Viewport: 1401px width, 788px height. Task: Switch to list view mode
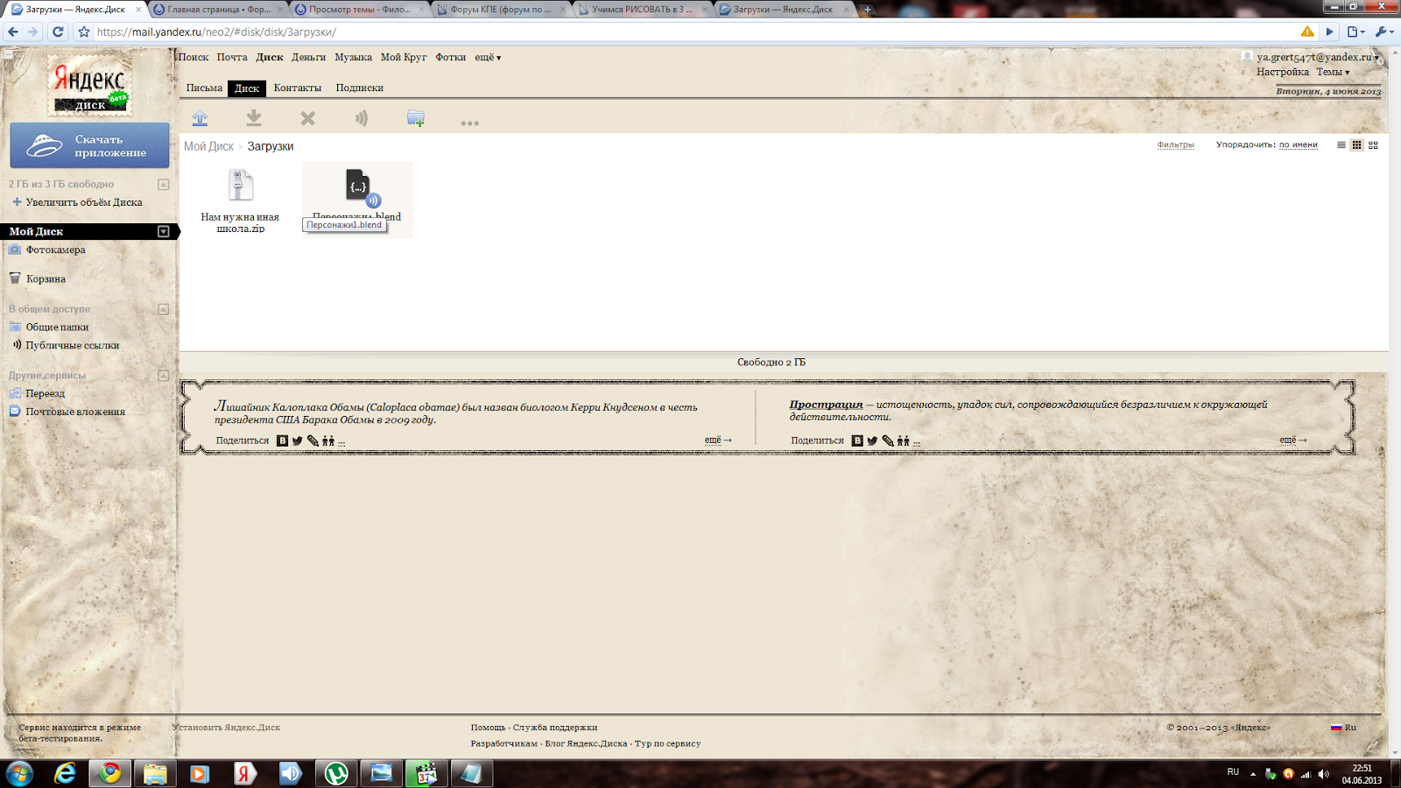(x=1341, y=145)
